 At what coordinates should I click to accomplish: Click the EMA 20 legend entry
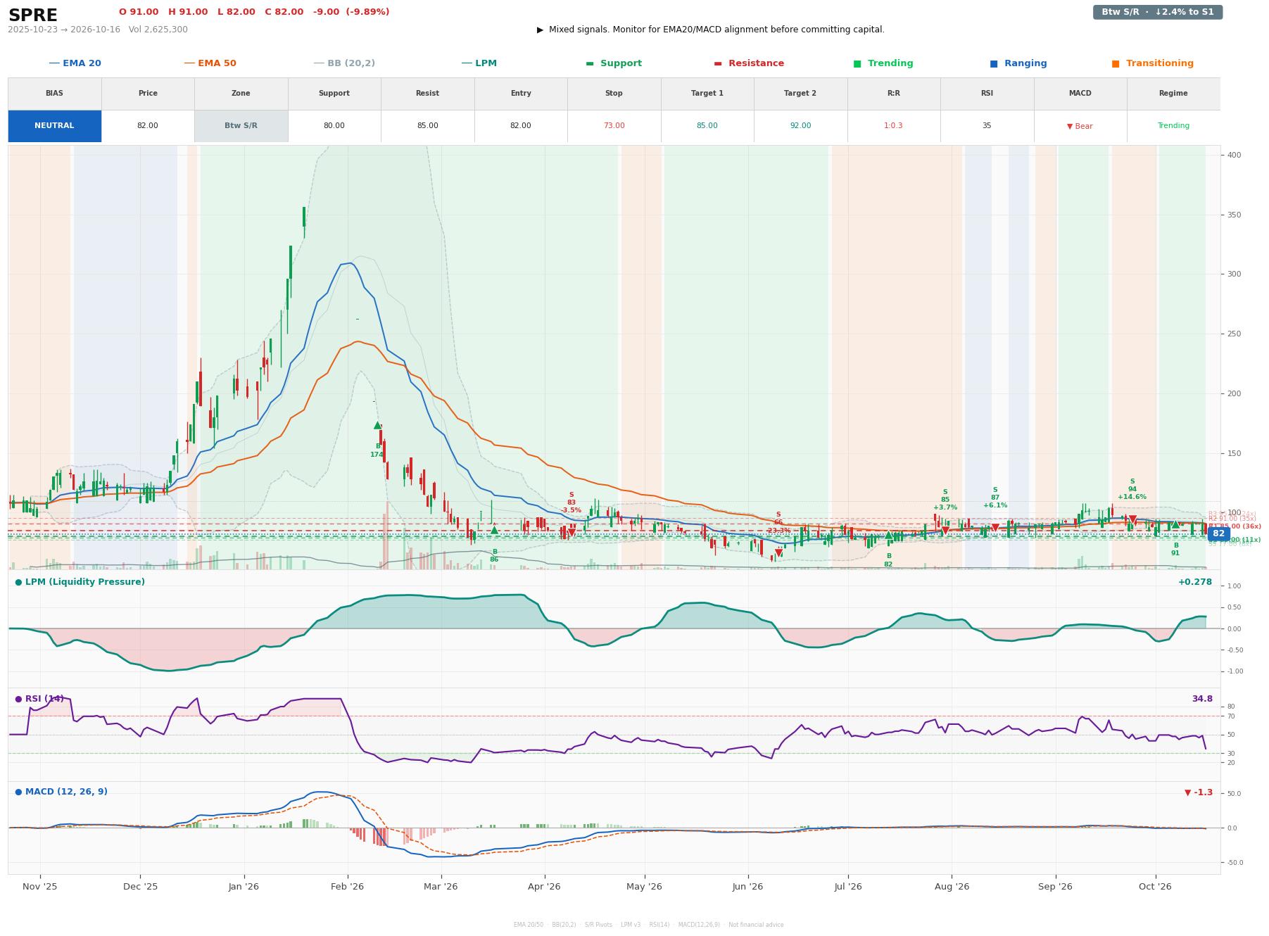click(x=75, y=63)
